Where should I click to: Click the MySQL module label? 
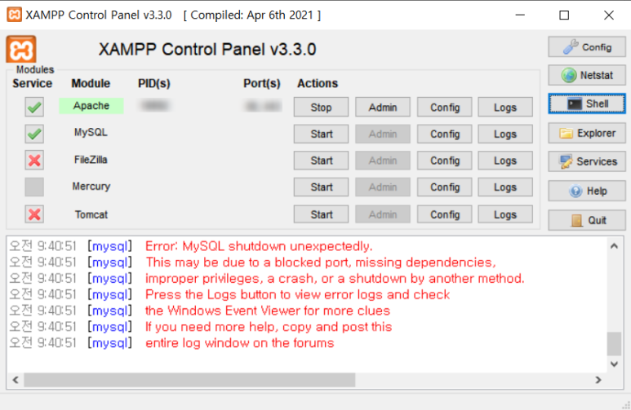coord(91,132)
